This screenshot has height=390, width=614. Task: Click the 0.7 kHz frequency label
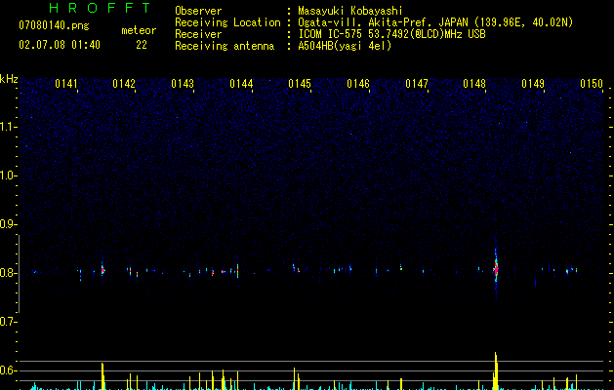tap(8, 322)
